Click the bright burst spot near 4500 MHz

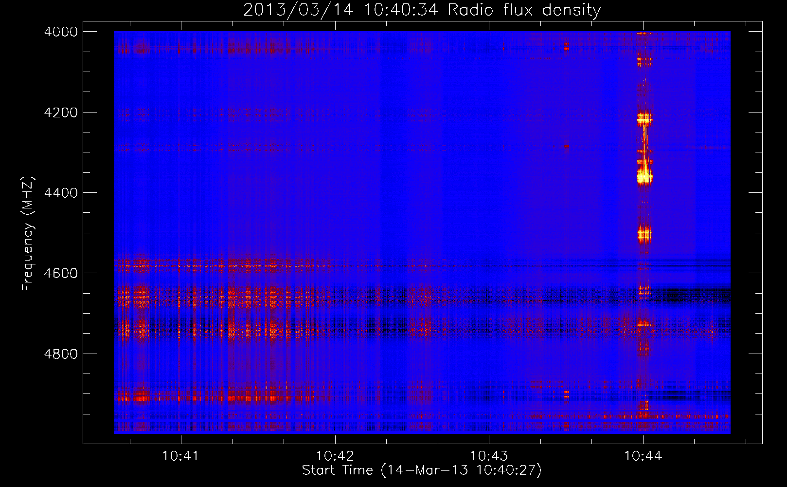point(644,234)
